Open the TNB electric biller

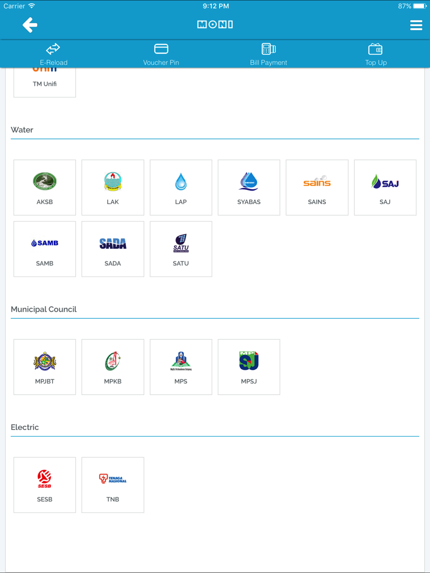[x=113, y=485]
